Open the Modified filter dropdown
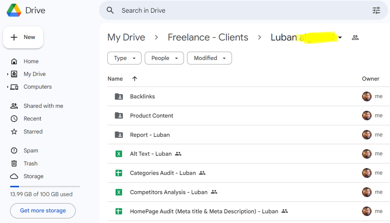 209,58
